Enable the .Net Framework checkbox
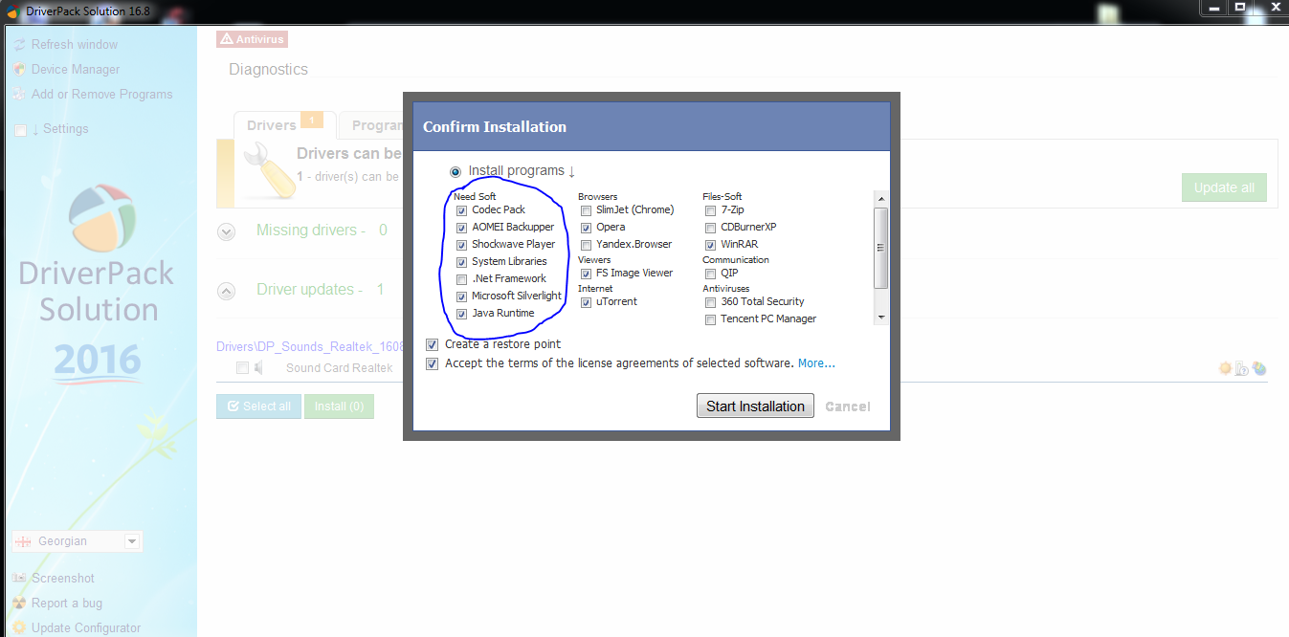 (462, 279)
